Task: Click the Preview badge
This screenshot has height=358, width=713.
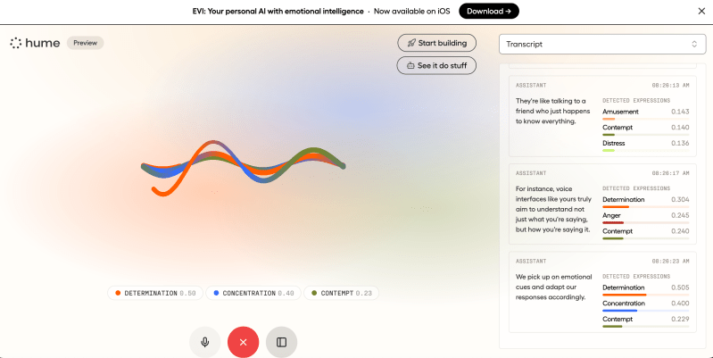Action: point(86,43)
